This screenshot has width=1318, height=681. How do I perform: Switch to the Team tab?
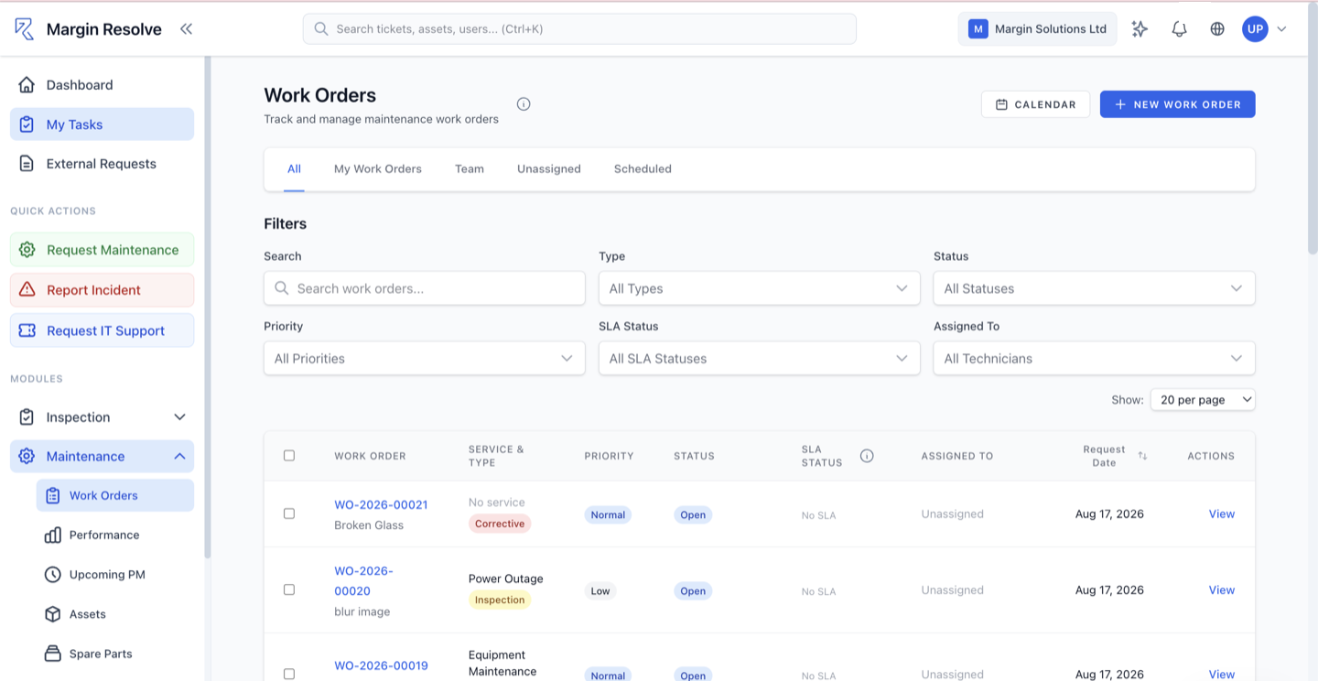pyautogui.click(x=470, y=168)
